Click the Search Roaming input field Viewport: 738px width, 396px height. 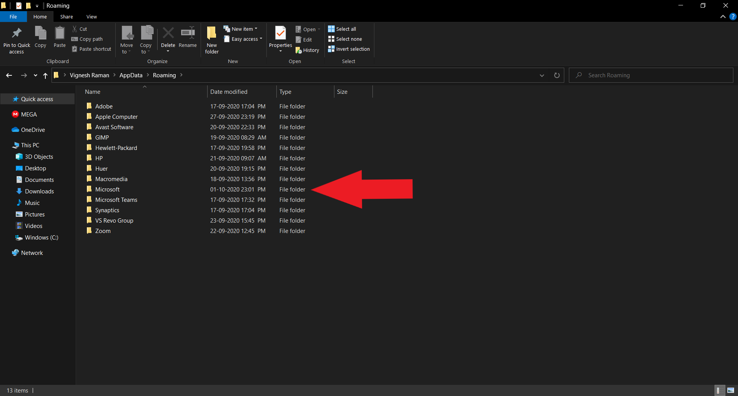click(651, 75)
